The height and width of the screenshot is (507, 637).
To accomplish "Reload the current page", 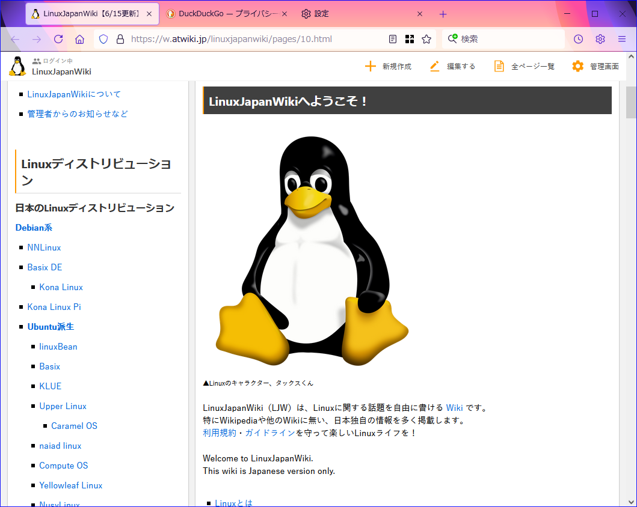I will point(58,39).
